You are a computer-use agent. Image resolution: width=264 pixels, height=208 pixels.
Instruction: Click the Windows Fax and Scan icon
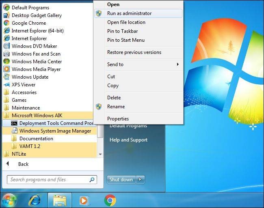coord(6,54)
